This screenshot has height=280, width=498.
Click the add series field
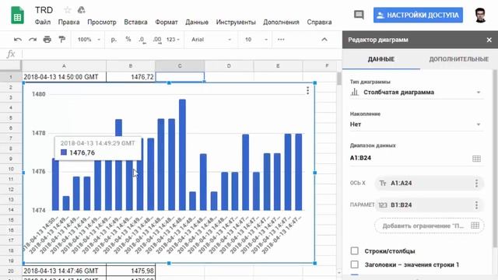coord(429,226)
